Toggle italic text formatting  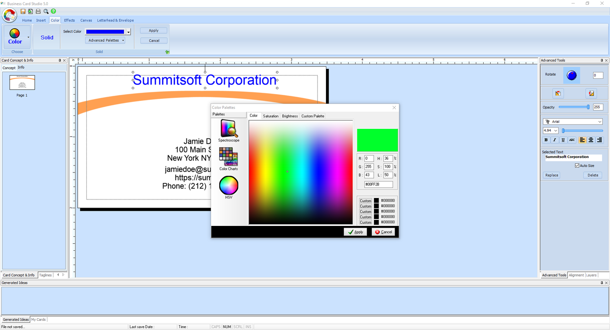(x=555, y=140)
